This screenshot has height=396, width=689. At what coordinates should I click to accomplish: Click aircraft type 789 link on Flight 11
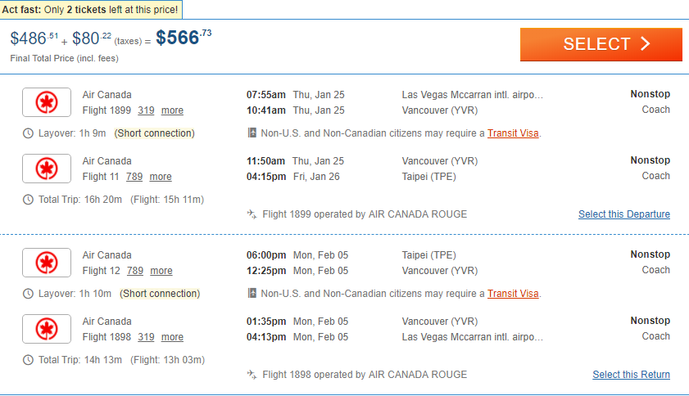pyautogui.click(x=134, y=177)
